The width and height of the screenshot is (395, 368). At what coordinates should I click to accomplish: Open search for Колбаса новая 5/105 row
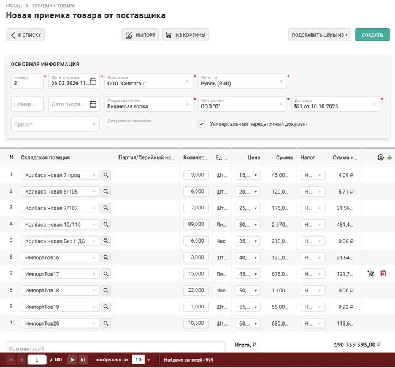[105, 191]
